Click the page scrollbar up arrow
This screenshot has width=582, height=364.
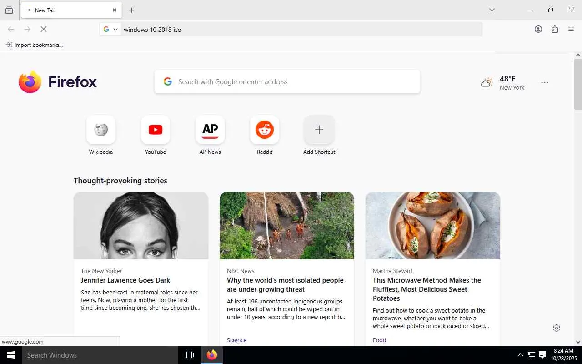[578, 55]
